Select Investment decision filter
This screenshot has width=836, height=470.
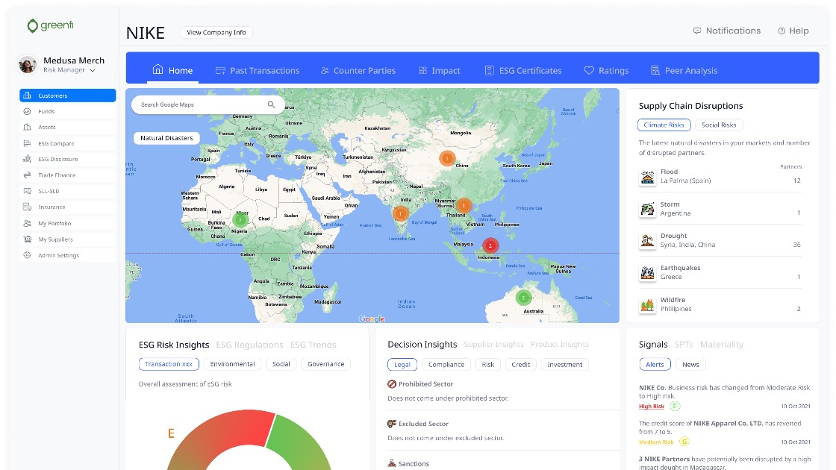click(564, 365)
